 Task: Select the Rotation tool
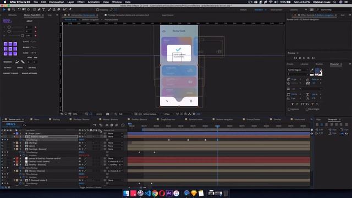pyautogui.click(x=19, y=10)
